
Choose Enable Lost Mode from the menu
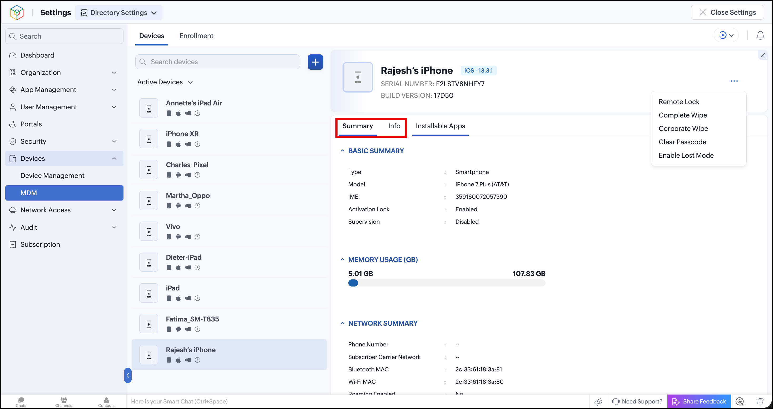click(686, 155)
